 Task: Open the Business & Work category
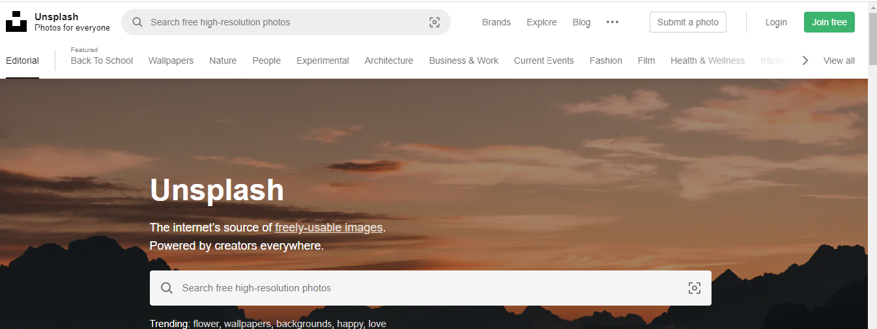[464, 60]
